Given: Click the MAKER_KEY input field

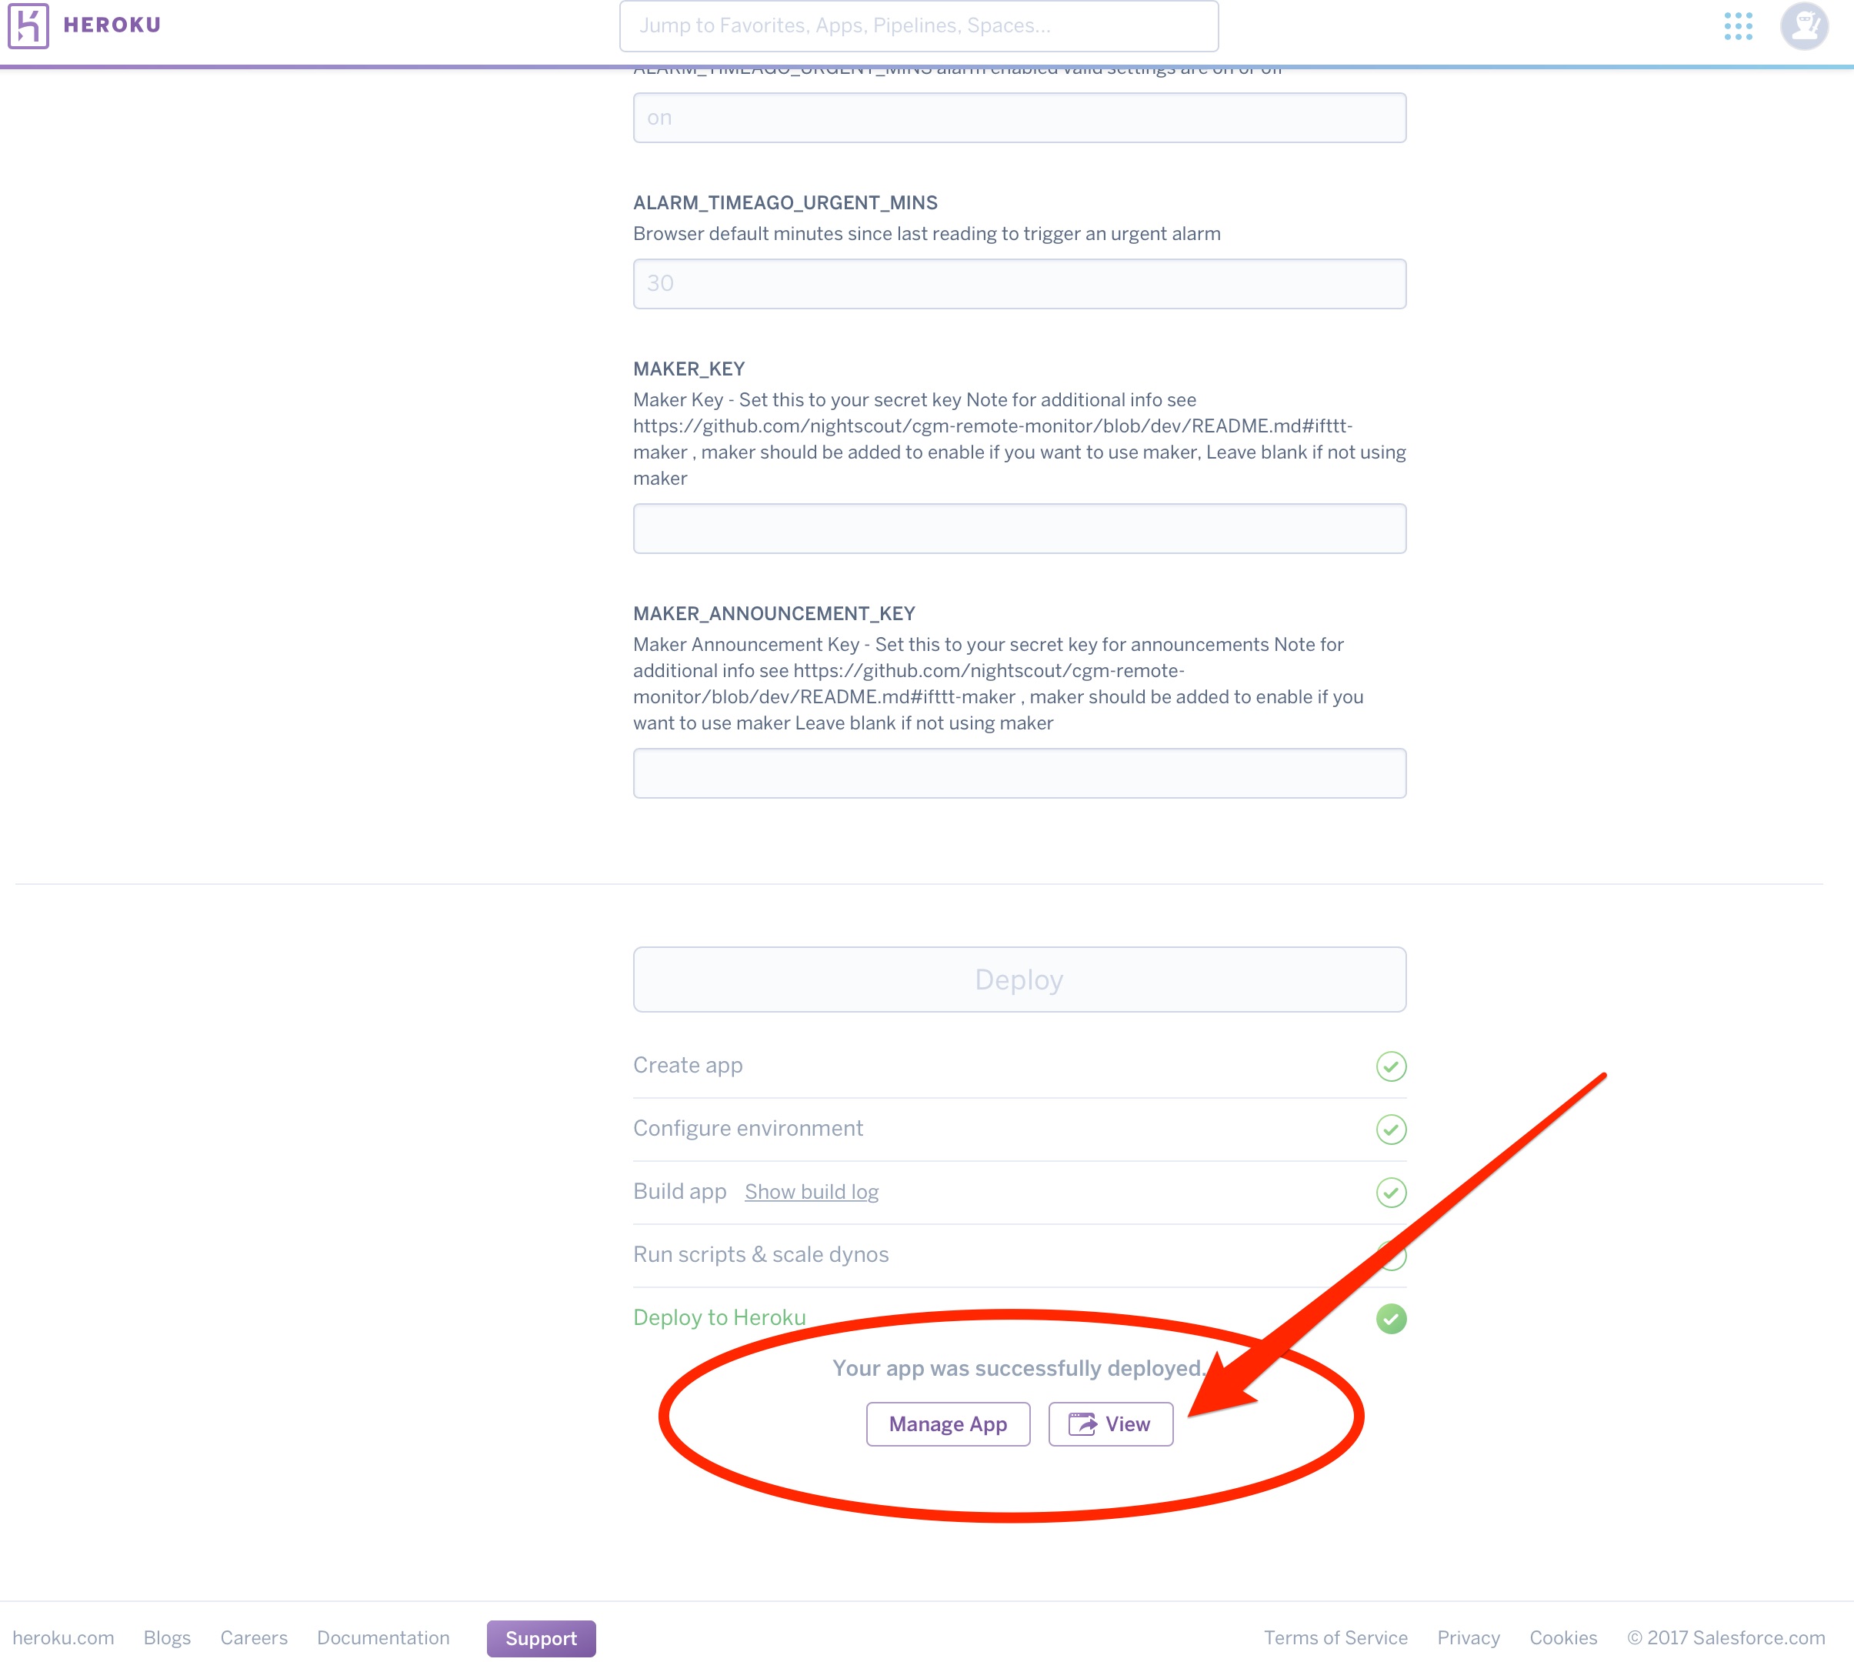Looking at the screenshot, I should tap(1019, 528).
